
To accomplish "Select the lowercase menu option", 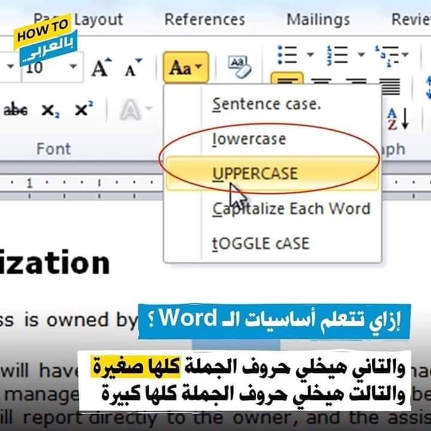I will click(249, 139).
